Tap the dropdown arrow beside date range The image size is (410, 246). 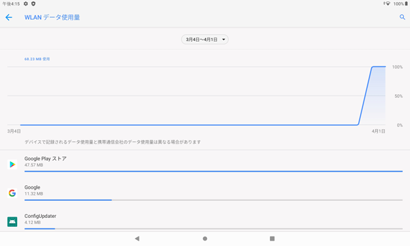223,40
